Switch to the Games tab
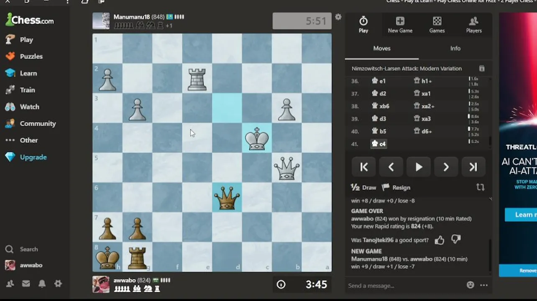 click(437, 25)
